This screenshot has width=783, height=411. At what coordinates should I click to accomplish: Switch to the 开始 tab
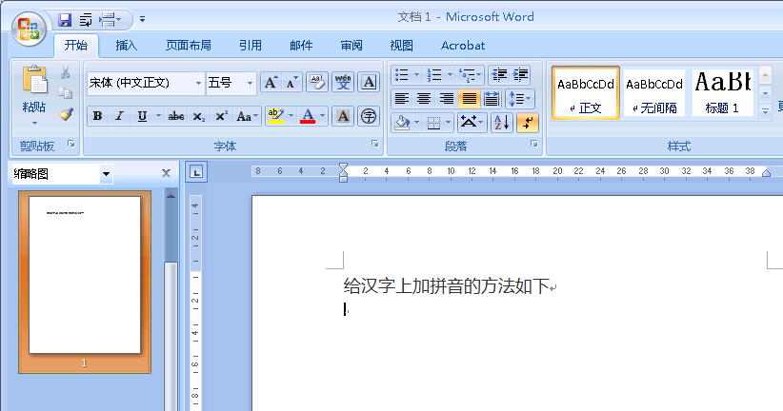pos(76,46)
